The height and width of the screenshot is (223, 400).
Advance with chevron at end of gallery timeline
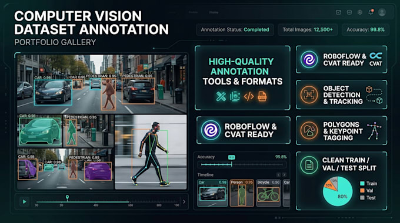click(x=184, y=202)
